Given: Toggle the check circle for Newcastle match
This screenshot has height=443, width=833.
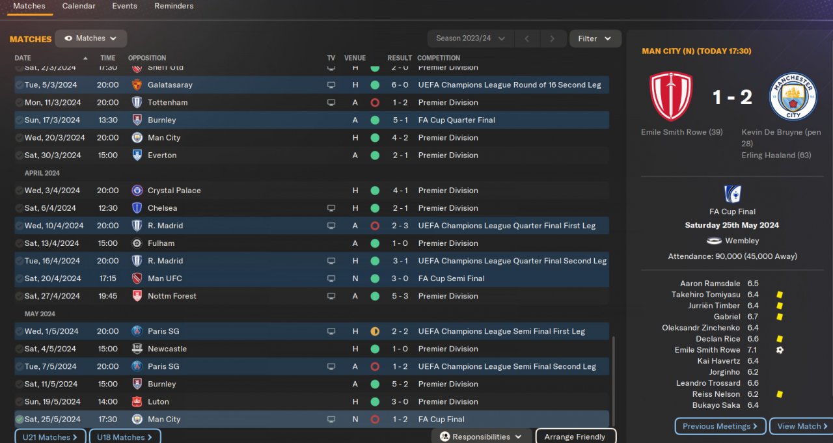Looking at the screenshot, I should point(20,349).
